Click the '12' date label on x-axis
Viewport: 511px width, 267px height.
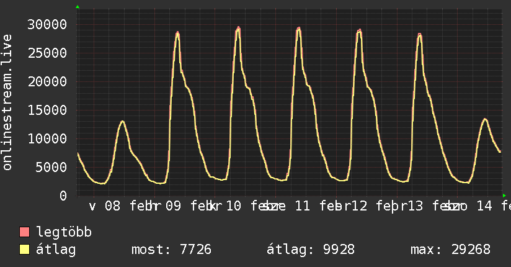[x=360, y=206]
